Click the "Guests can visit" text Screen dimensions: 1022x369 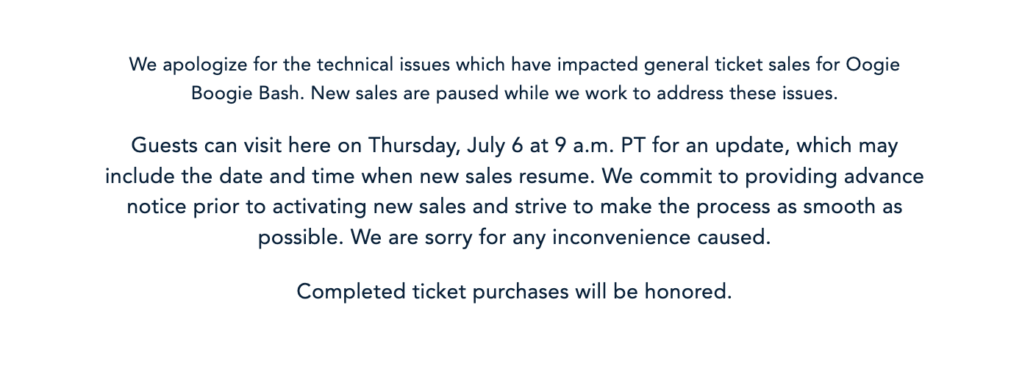coord(207,146)
